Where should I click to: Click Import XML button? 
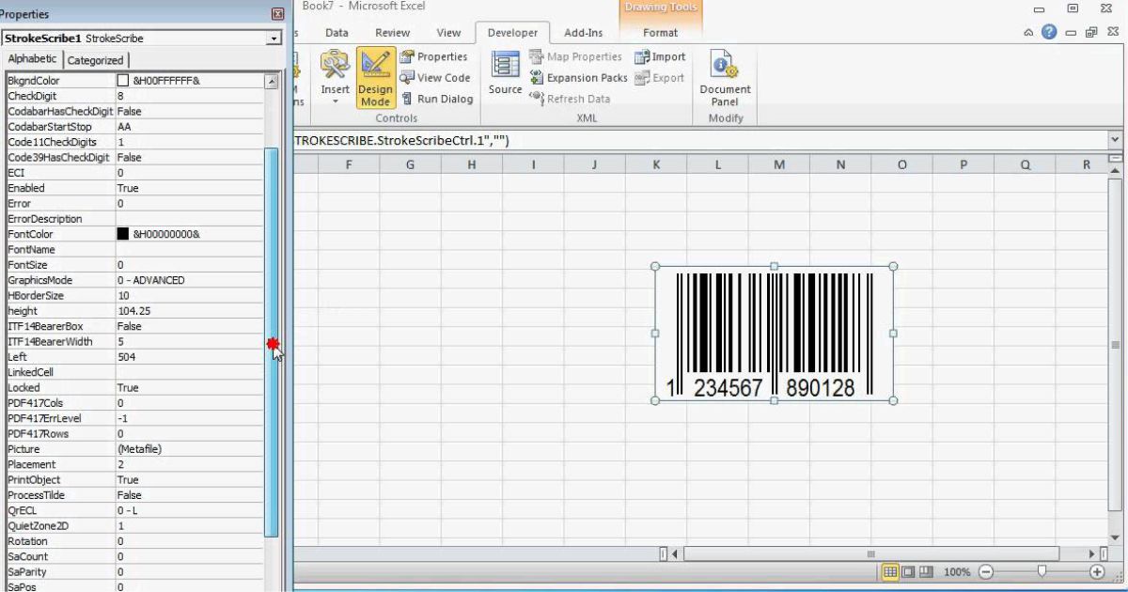click(660, 57)
